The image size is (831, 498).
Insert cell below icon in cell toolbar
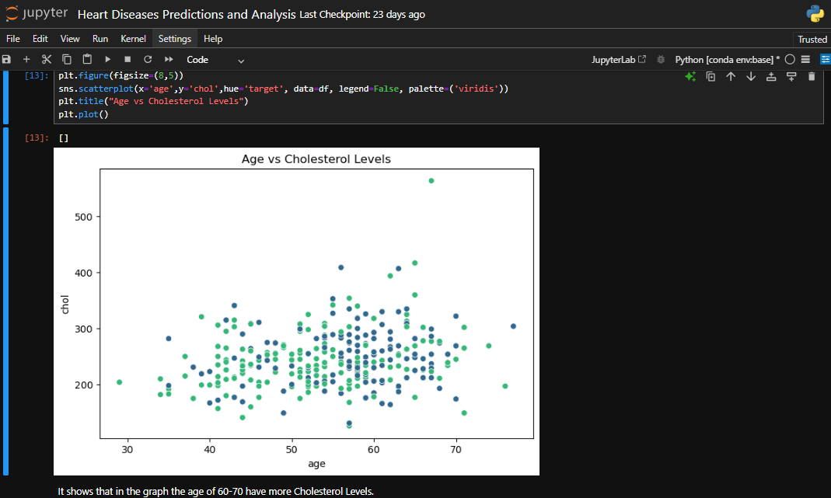[x=791, y=76]
